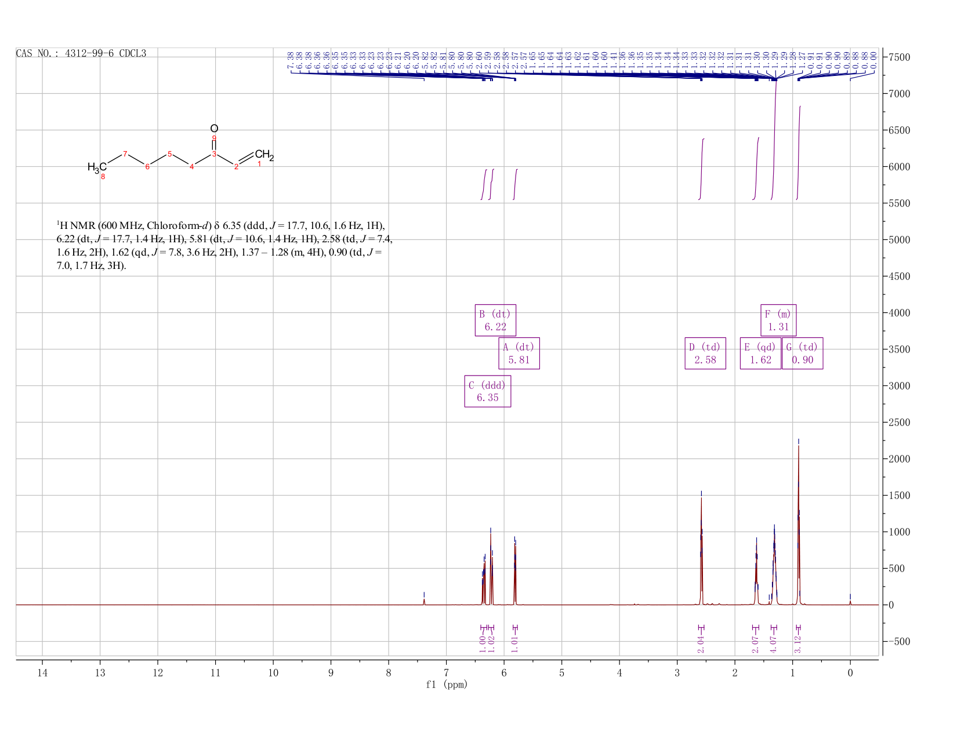Click the CAS NO. 4312-99-6 title label
The width and height of the screenshot is (957, 739).
[x=81, y=53]
